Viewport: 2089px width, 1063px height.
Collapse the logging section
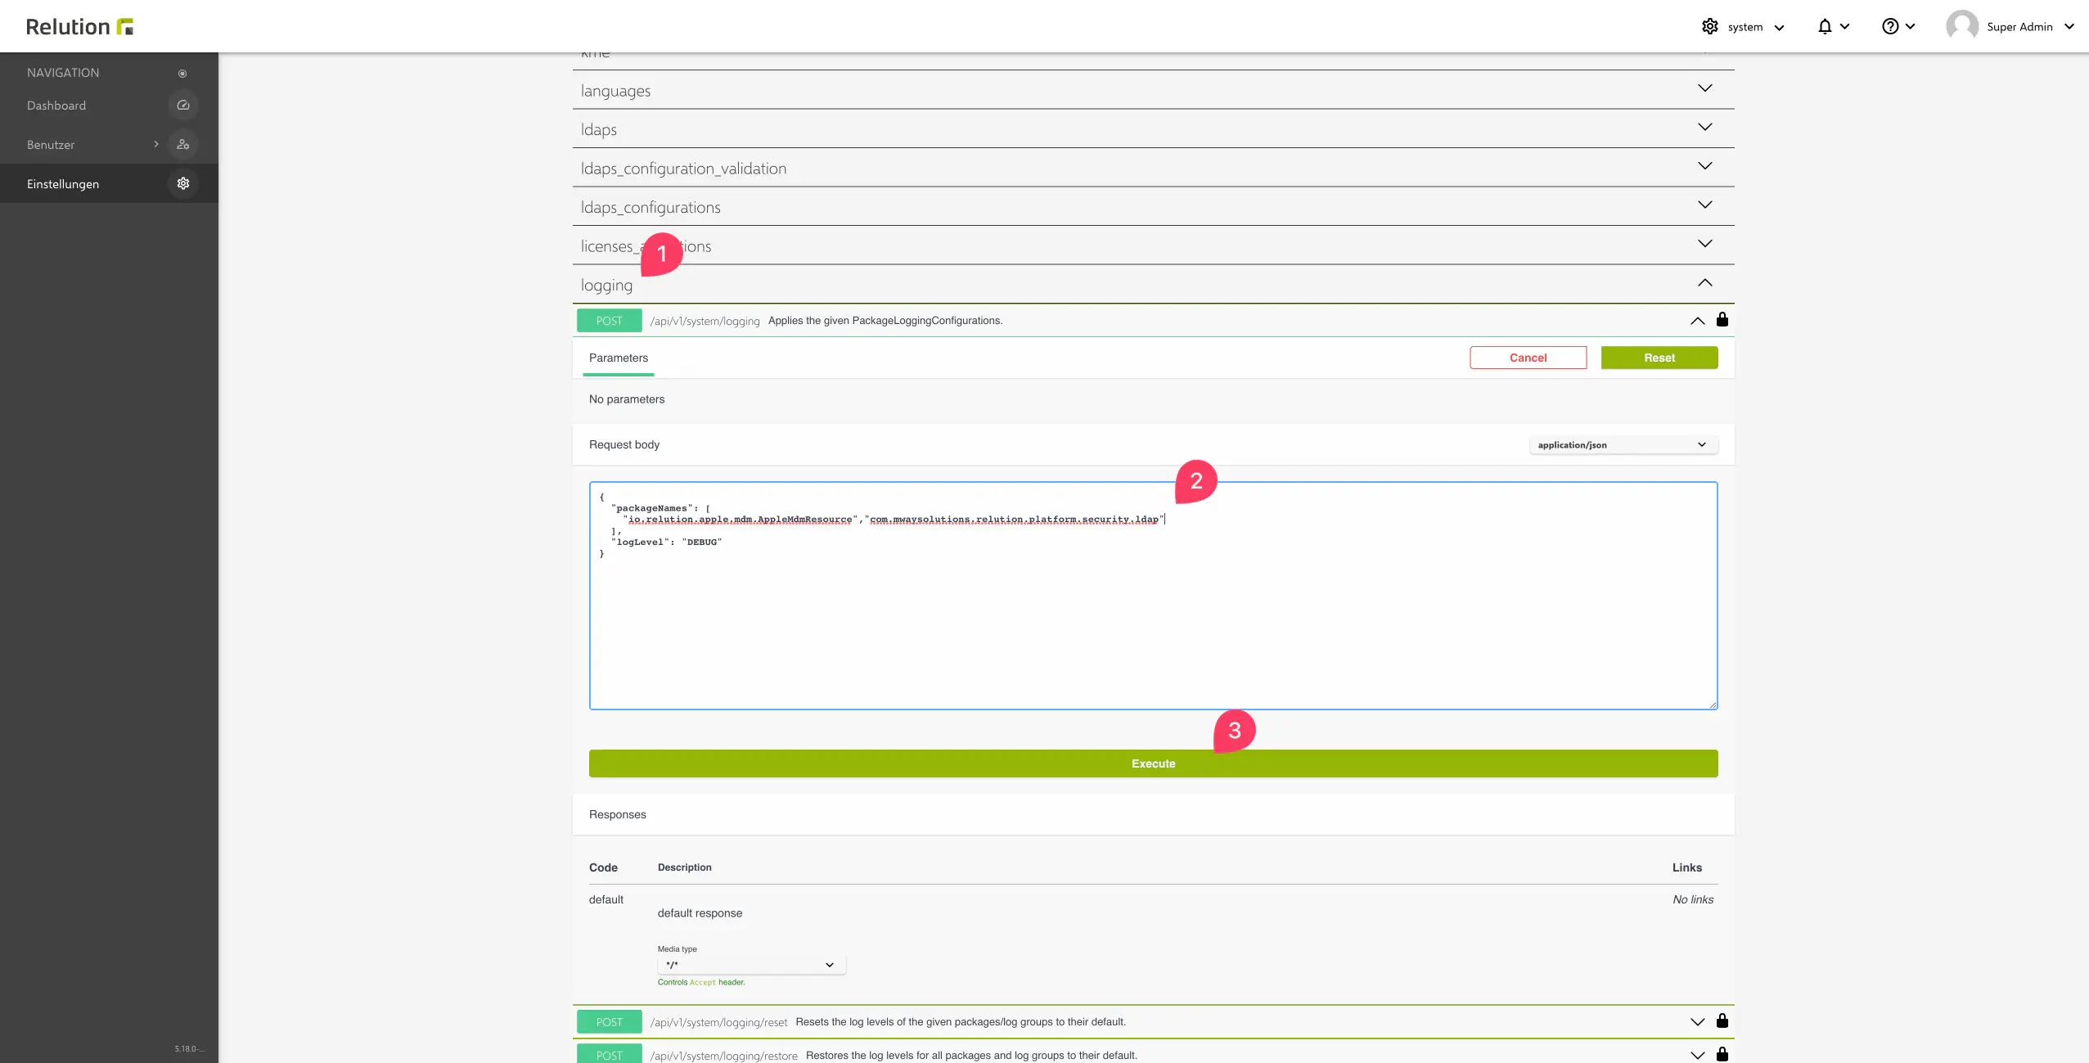1704,283
